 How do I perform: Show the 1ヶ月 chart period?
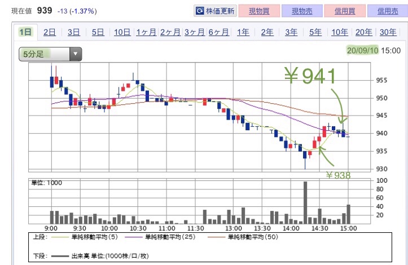pos(146,32)
